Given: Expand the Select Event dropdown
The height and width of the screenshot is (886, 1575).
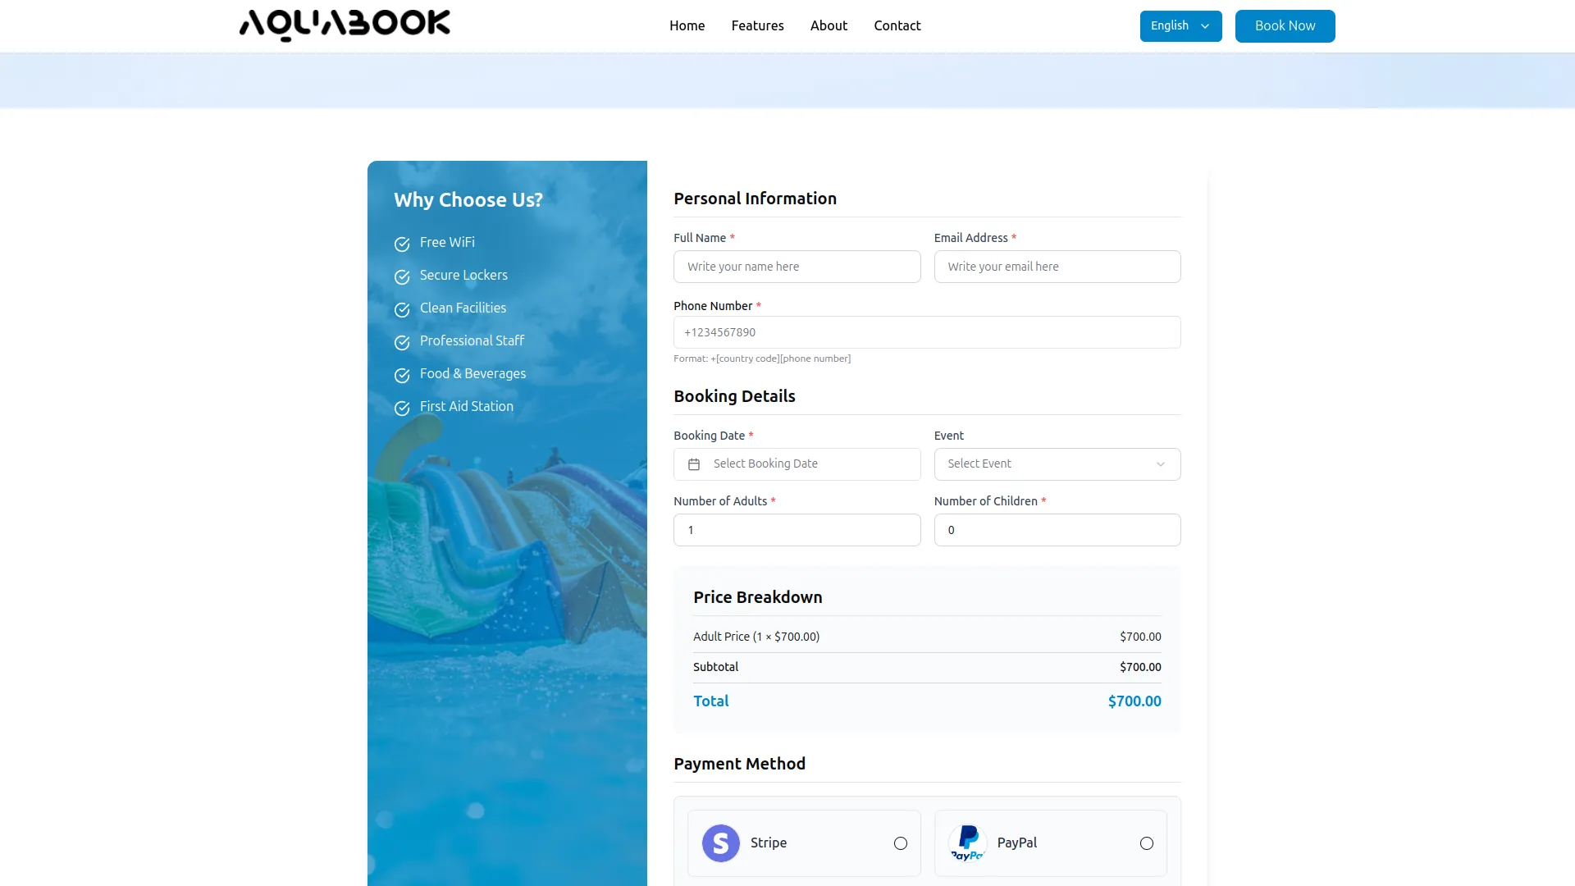Looking at the screenshot, I should coord(1057,464).
